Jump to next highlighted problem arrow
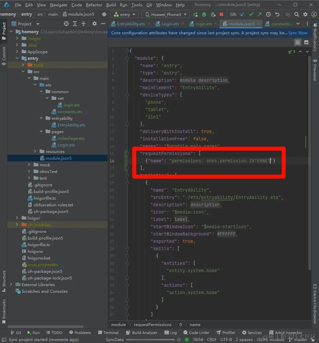This screenshot has height=343, width=319. [x=307, y=52]
